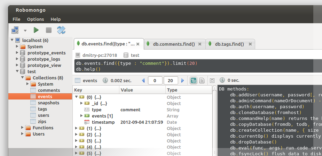
Task: Click the blue rotate orientation toolbar icon
Action: click(x=61, y=30)
